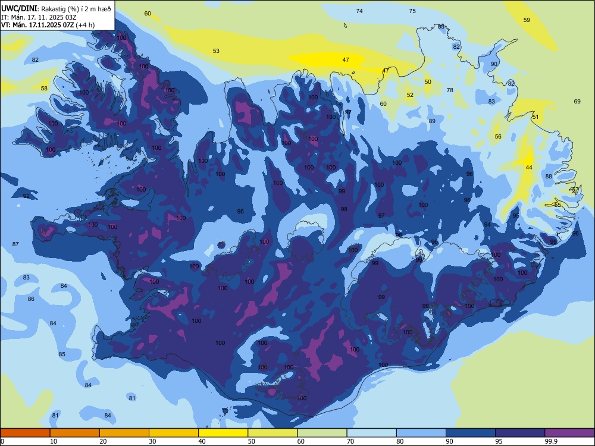Image resolution: width=595 pixels, height=446 pixels.
Task: Click the orange 10–20 legend swatch
Action: point(75,433)
